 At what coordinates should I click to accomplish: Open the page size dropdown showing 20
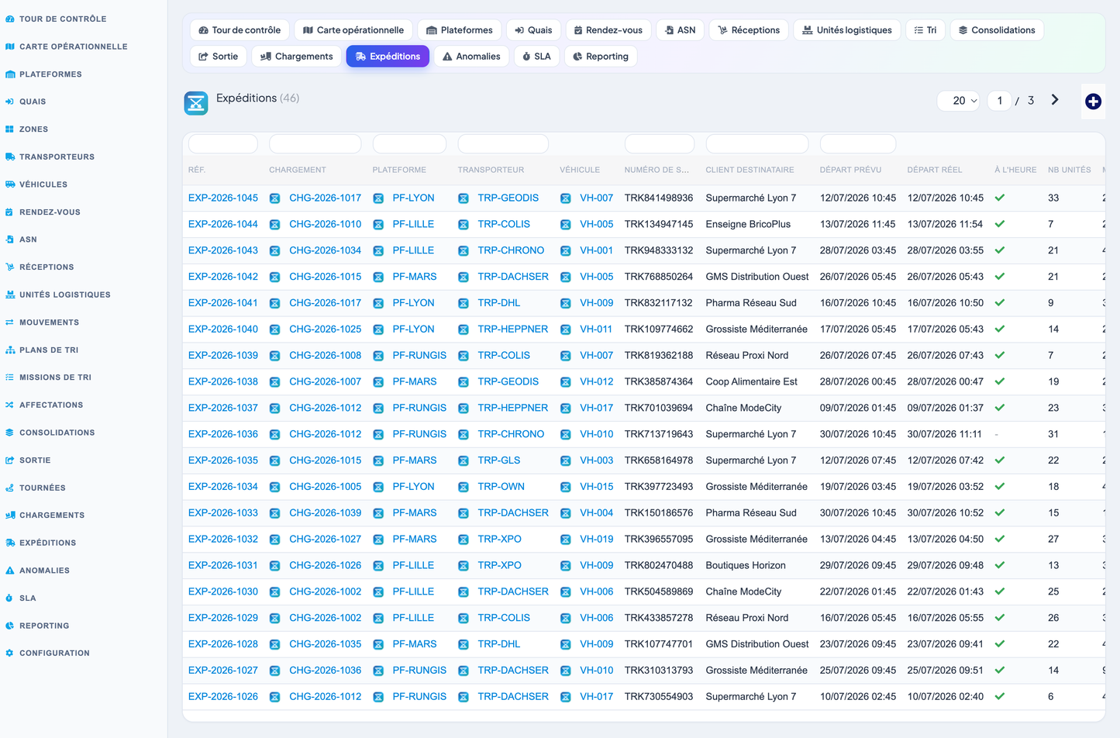tap(960, 101)
